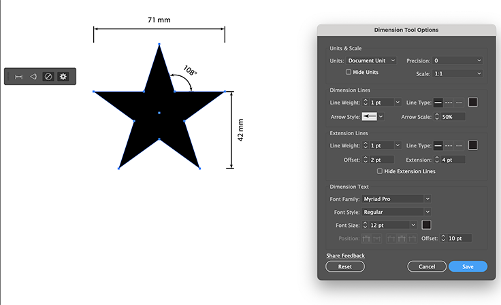Viewport: 501px width, 305px height.
Task: Expand the Scale 1:1 dropdown
Action: (457, 73)
